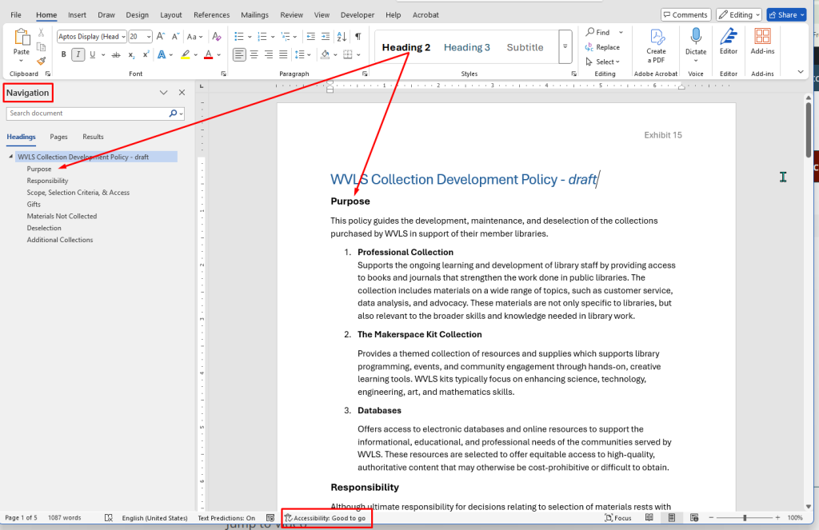Open the Review ribbon tab
Image resolution: width=819 pixels, height=530 pixels.
pyautogui.click(x=291, y=15)
